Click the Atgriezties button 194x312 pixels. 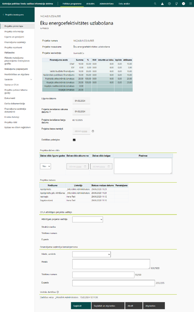(x=154, y=306)
